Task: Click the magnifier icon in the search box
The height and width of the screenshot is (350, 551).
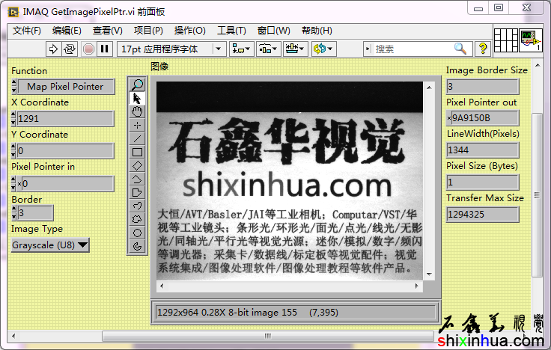Action: (x=460, y=49)
